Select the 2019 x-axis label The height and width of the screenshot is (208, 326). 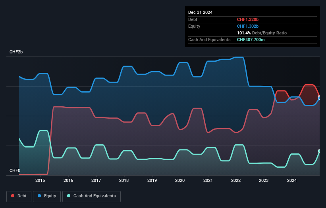click(152, 180)
